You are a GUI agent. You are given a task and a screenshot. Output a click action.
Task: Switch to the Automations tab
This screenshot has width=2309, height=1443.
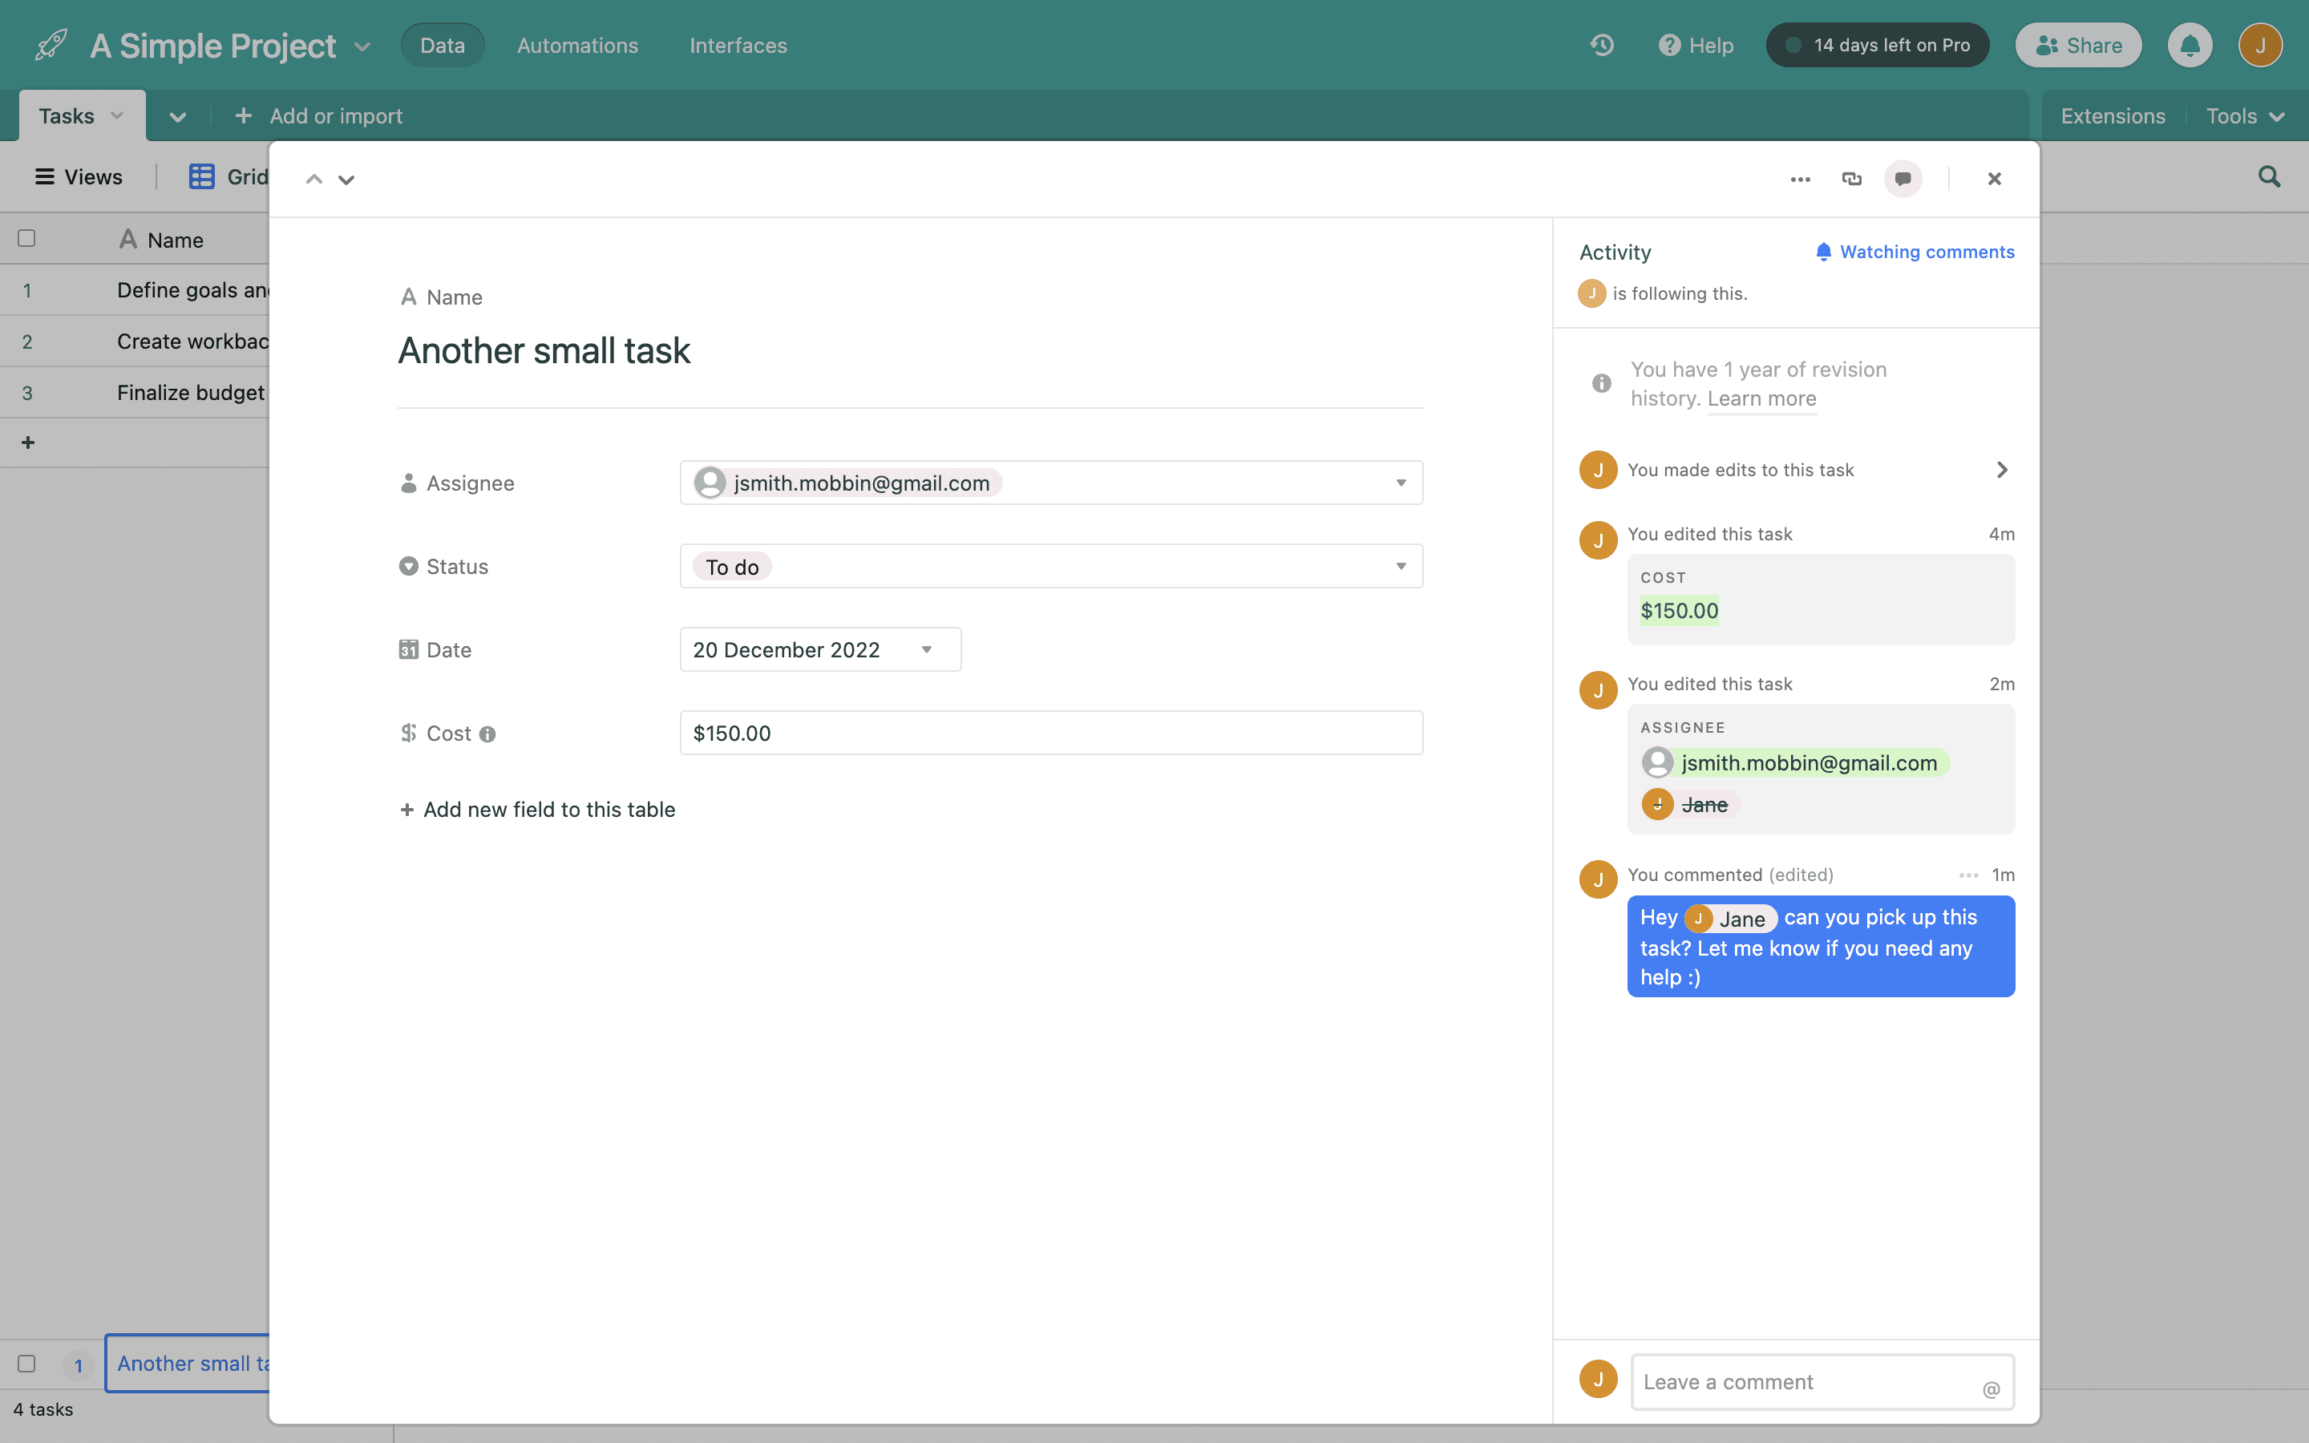577,45
